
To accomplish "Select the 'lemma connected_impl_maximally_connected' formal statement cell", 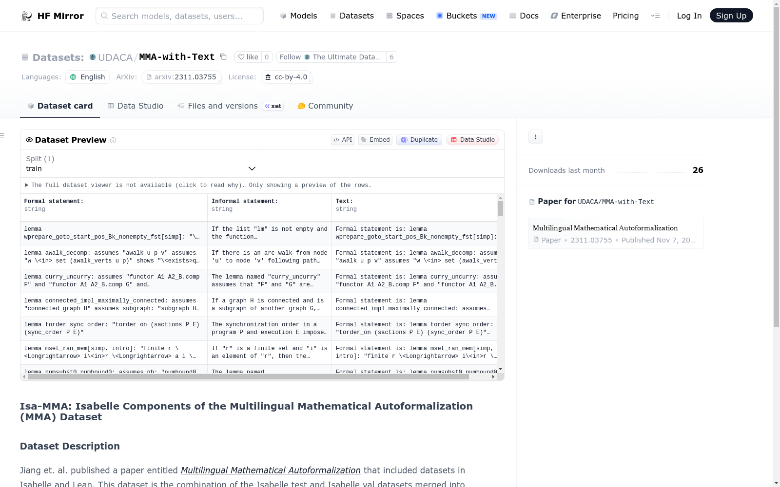I will tap(114, 305).
